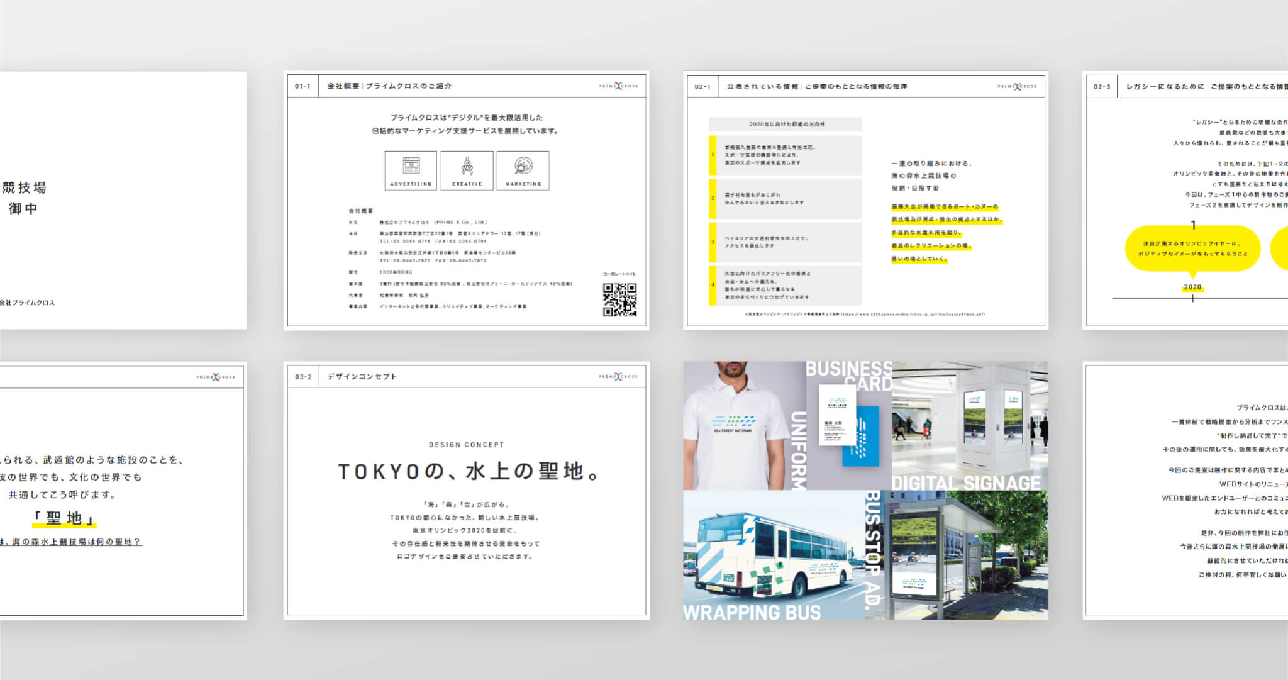This screenshot has height=680, width=1288.
Task: Click direction item number 1 on slide 02-1
Action: (786, 155)
